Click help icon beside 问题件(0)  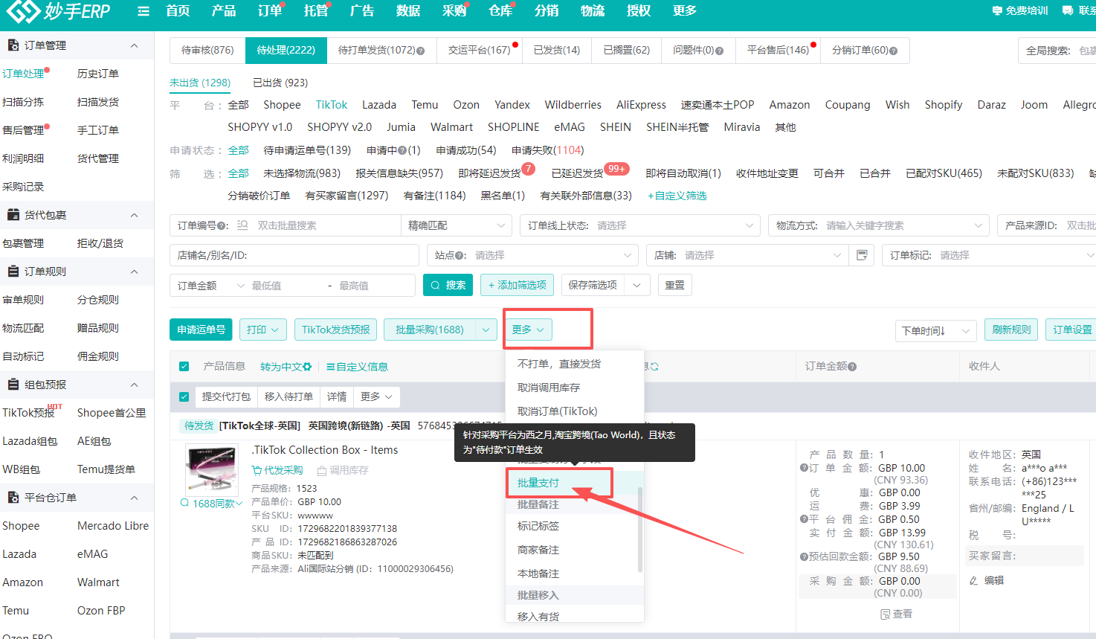[720, 51]
